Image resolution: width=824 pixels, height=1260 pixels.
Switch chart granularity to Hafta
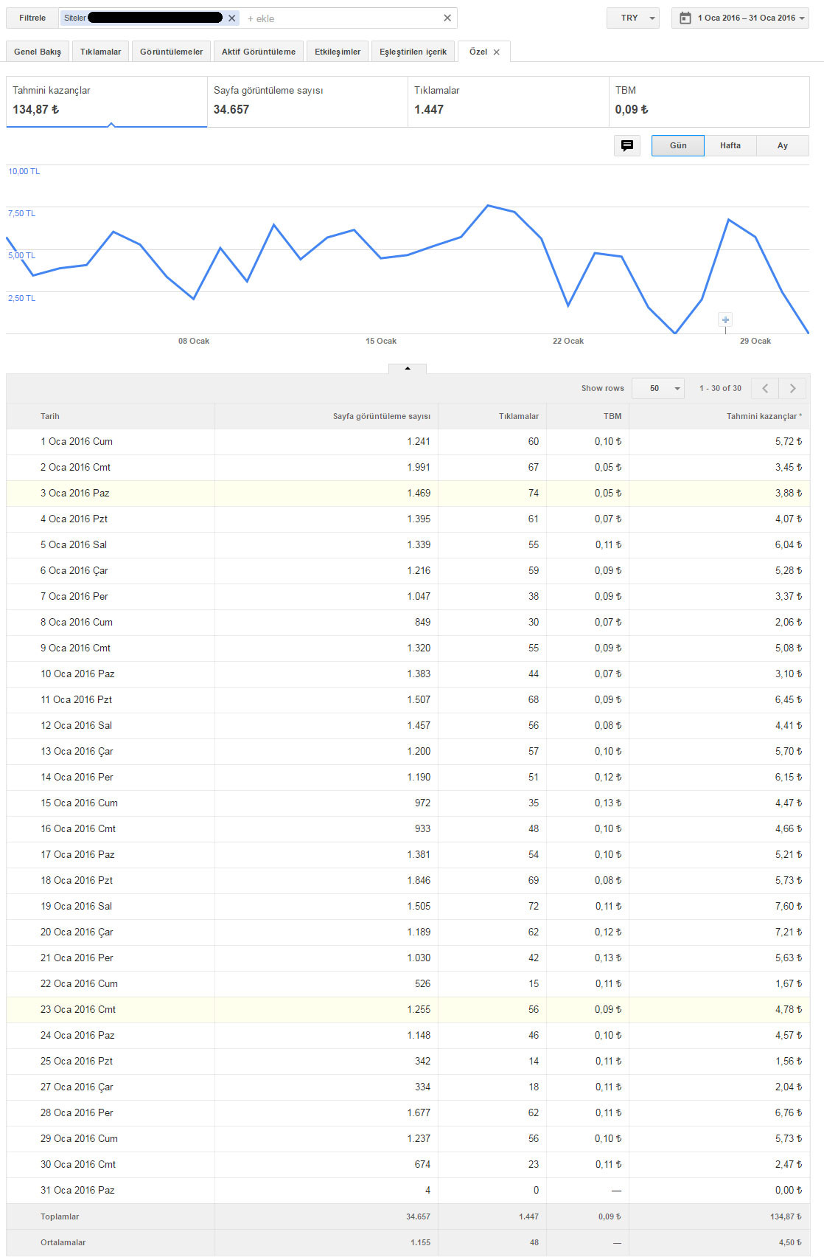730,145
